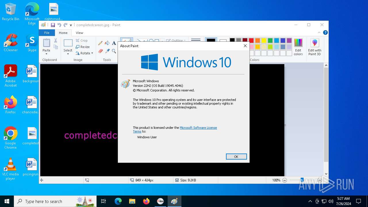Click OK in About Paint dialog

[x=236, y=157]
